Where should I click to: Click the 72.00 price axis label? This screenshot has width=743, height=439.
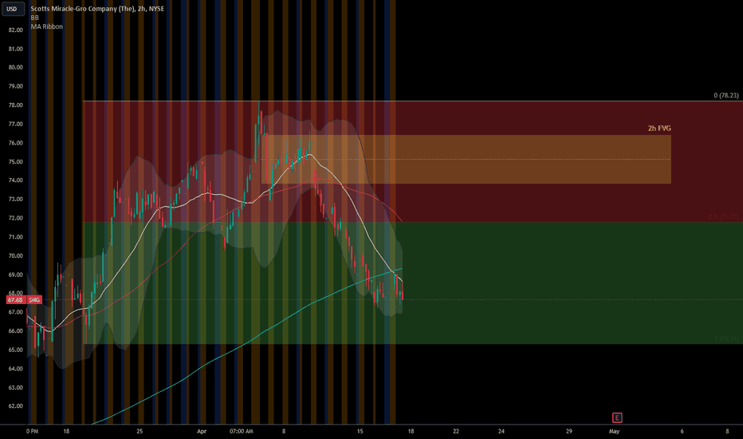tap(16, 219)
